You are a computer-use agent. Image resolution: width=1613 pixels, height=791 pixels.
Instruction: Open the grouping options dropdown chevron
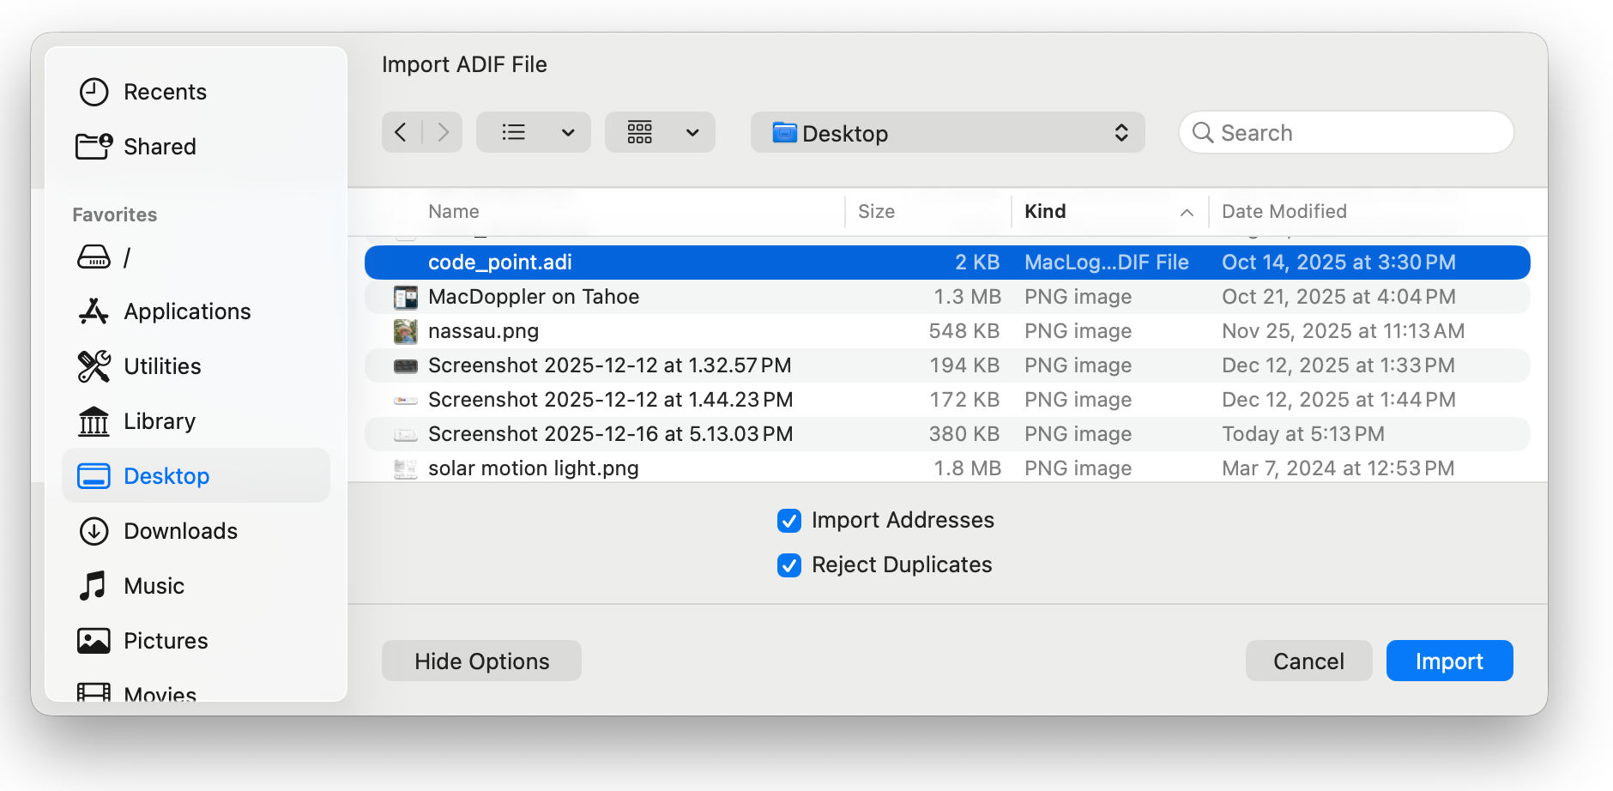click(692, 133)
